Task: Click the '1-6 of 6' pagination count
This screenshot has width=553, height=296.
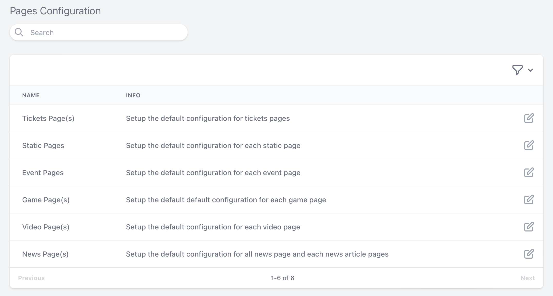Action: coord(282,278)
